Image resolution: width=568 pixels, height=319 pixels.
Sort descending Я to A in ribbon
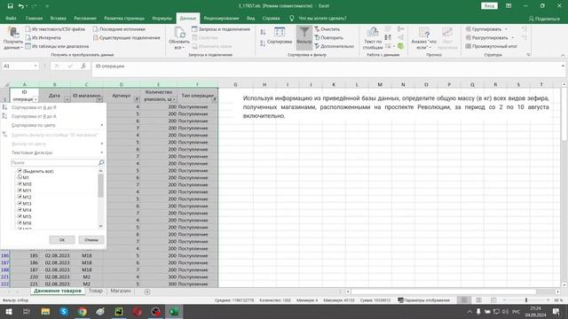(x=263, y=43)
